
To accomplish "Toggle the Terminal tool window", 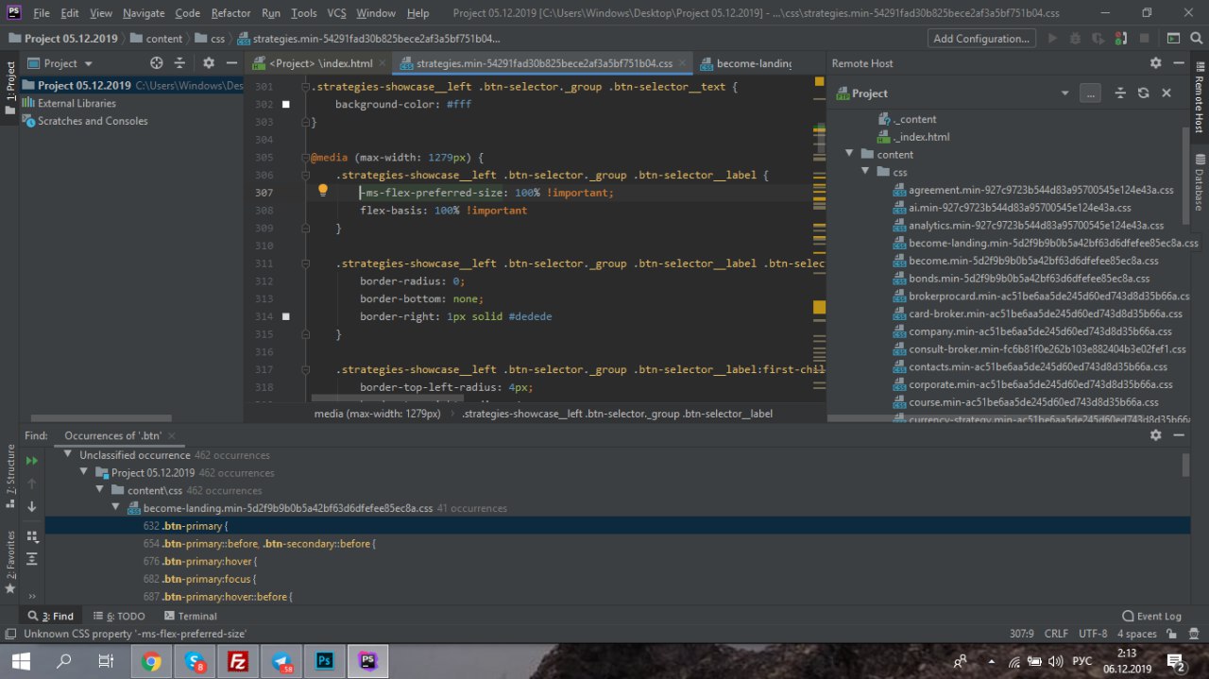I will pos(190,616).
